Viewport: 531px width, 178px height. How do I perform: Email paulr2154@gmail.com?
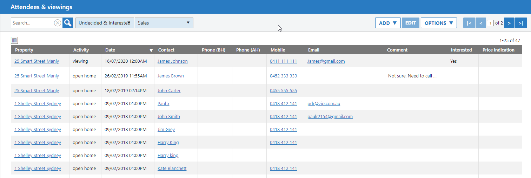click(330, 117)
